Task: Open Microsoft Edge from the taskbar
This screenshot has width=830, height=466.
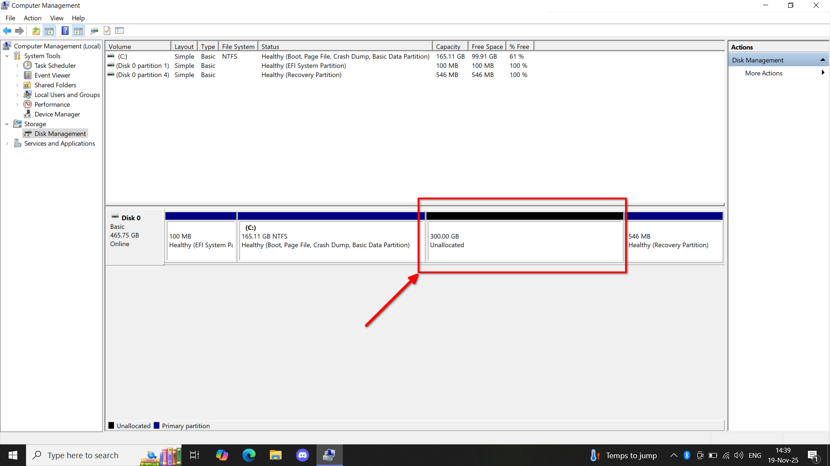Action: pyautogui.click(x=249, y=455)
